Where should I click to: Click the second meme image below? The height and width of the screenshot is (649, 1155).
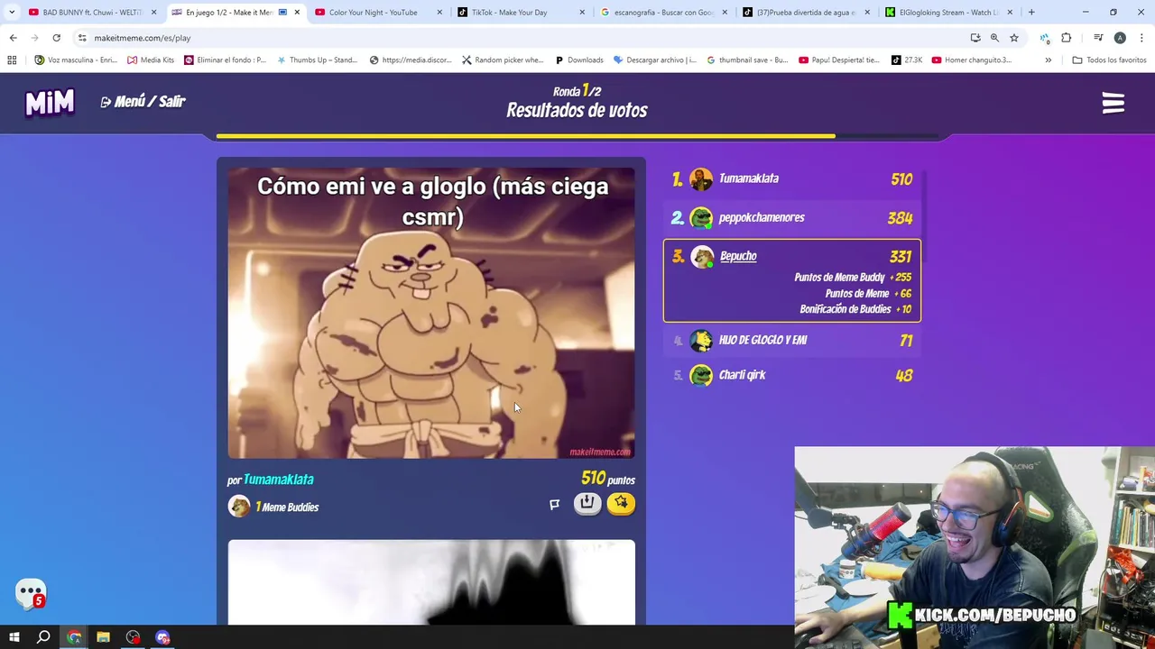coord(431,582)
